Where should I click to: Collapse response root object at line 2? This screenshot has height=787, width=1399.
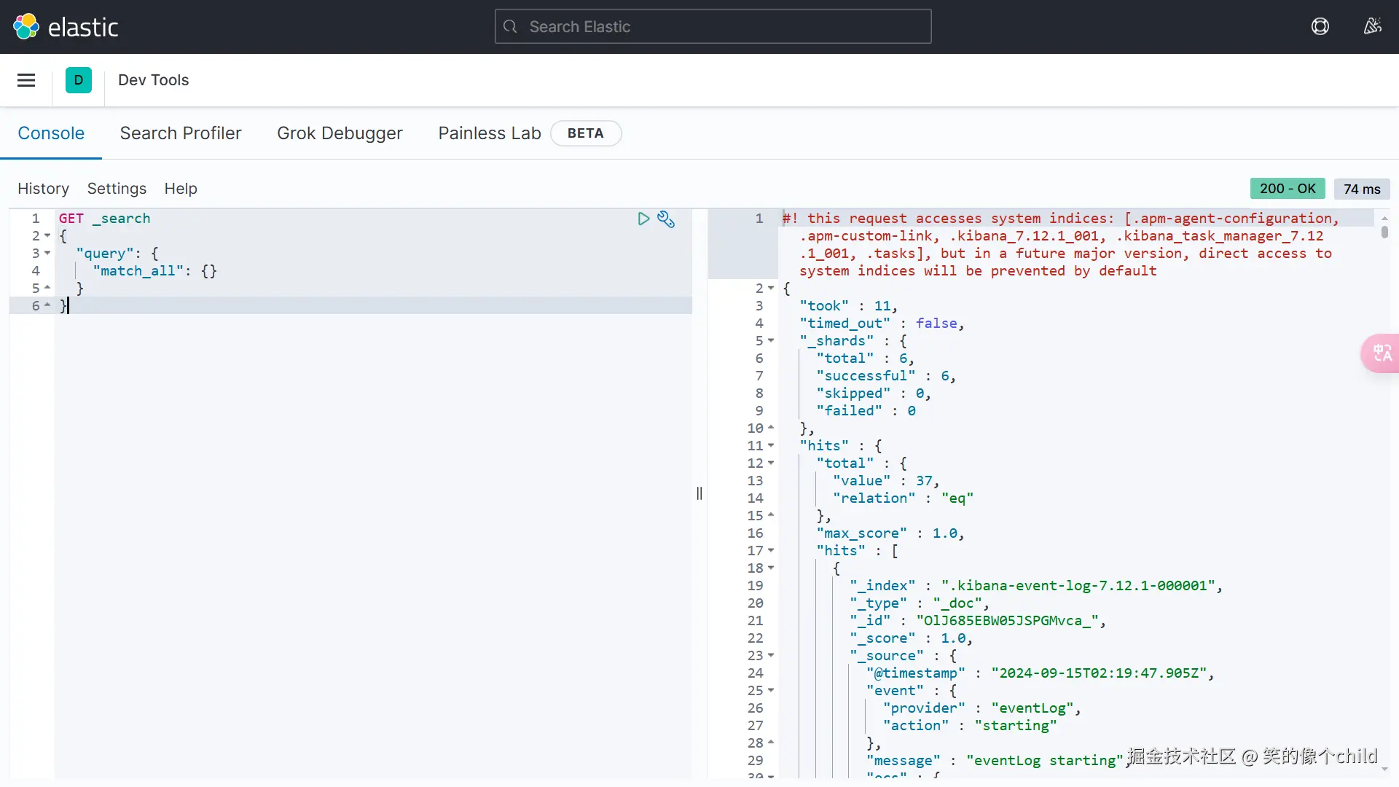[771, 289]
